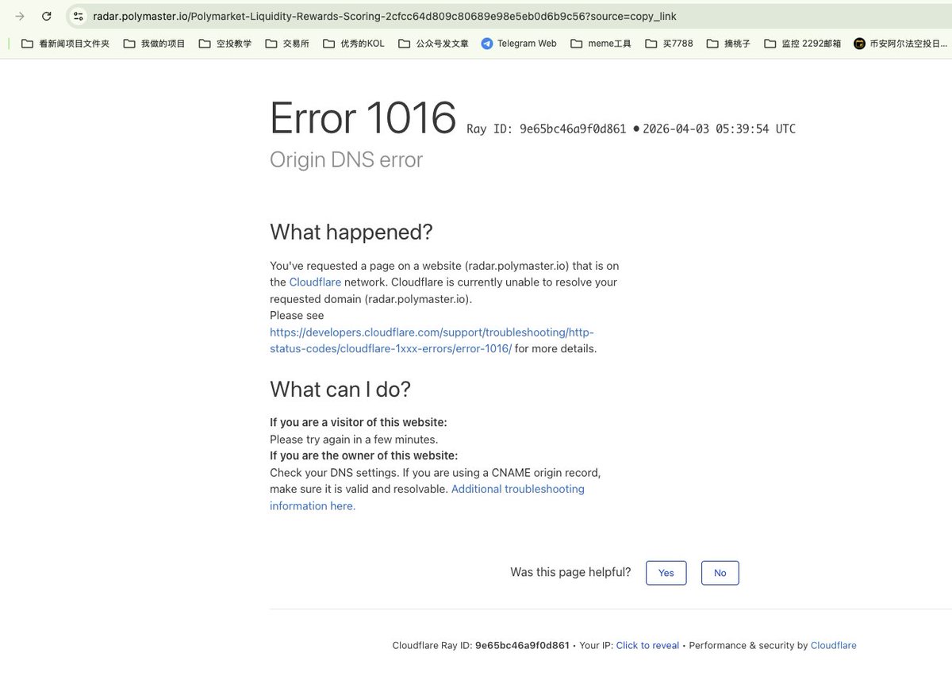Click Please try again in a few minutes
This screenshot has width=952, height=676.
tap(354, 440)
